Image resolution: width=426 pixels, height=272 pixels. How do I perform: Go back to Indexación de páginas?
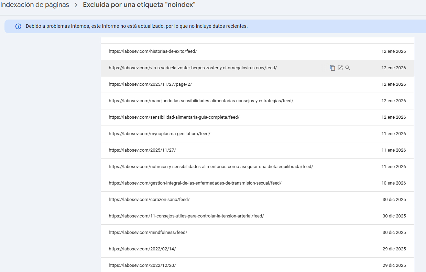34,5
